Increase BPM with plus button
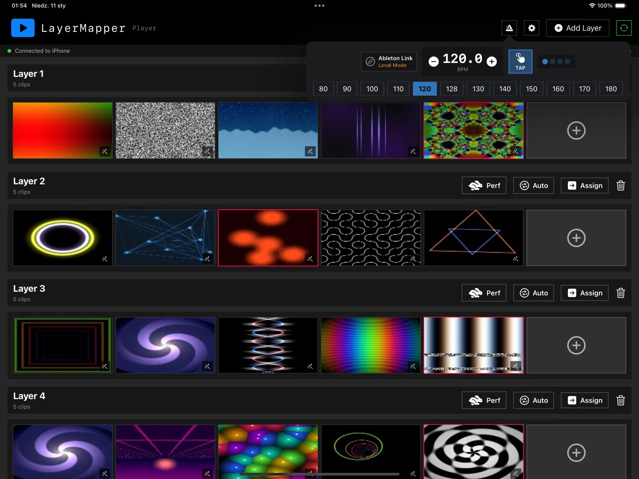This screenshot has width=639, height=479. (492, 61)
